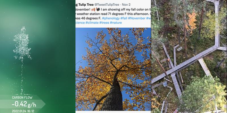Click the #climate hashtag
Image resolution: width=227 pixels, height=113 pixels.
[x=92, y=23]
